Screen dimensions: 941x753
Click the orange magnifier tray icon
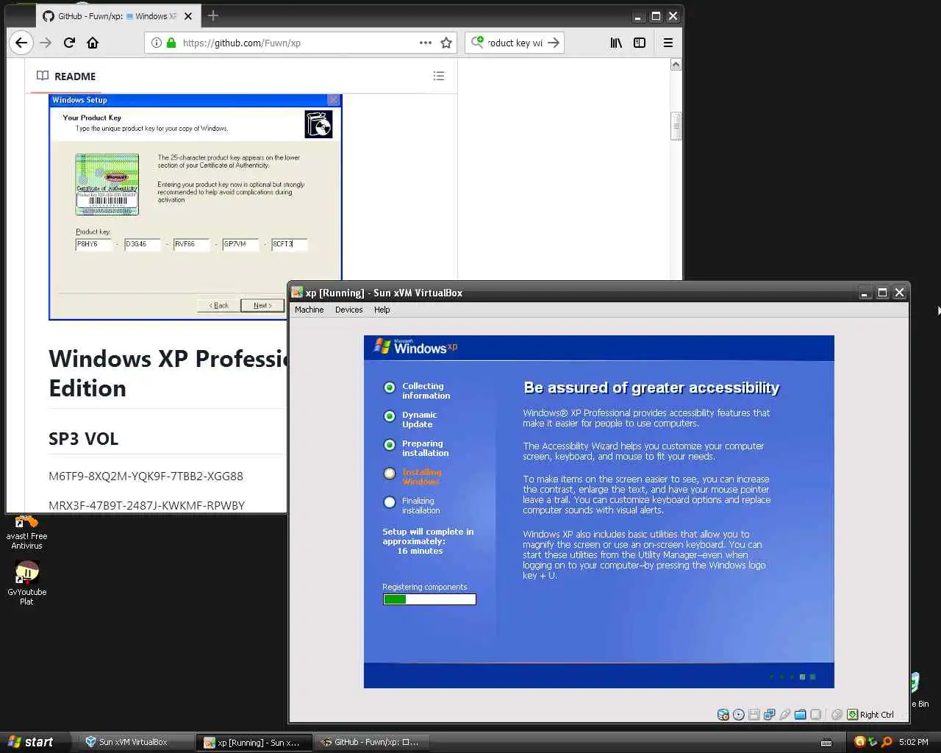[x=887, y=742]
